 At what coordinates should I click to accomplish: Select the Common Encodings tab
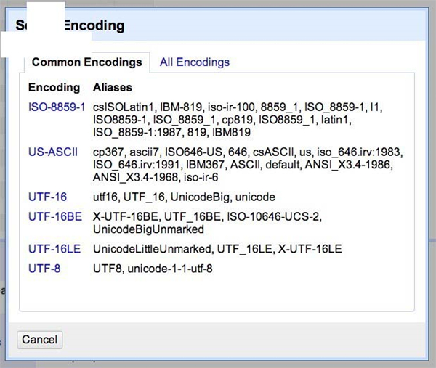pyautogui.click(x=86, y=62)
